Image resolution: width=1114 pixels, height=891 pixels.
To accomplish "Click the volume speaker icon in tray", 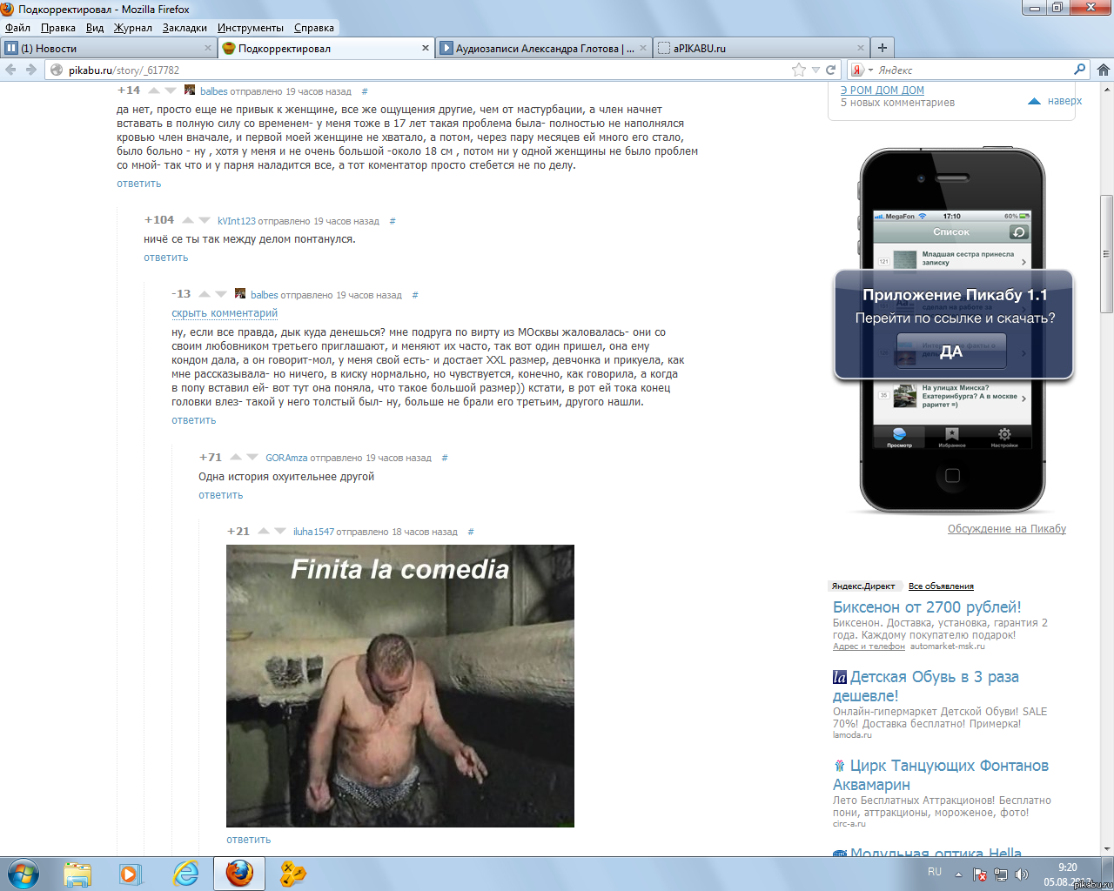I will [x=1021, y=874].
